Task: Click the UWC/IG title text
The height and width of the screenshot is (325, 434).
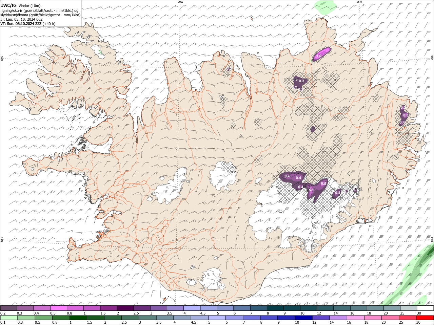Action: coord(8,5)
